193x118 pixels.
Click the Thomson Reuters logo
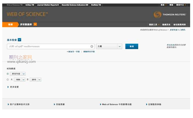point(170,15)
